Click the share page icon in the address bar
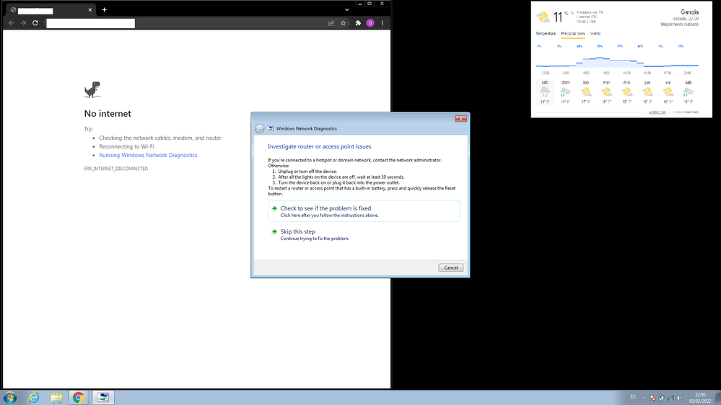721x405 pixels. tap(331, 23)
